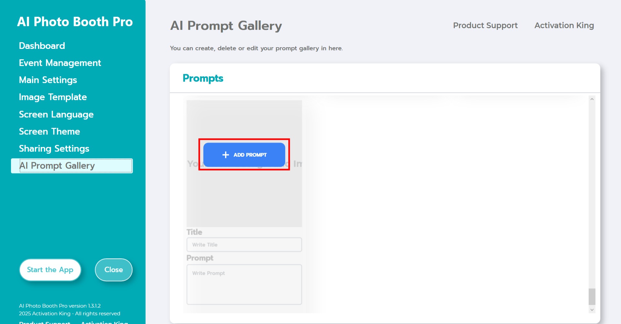Click the Close button in sidebar
621x324 pixels.
(114, 270)
